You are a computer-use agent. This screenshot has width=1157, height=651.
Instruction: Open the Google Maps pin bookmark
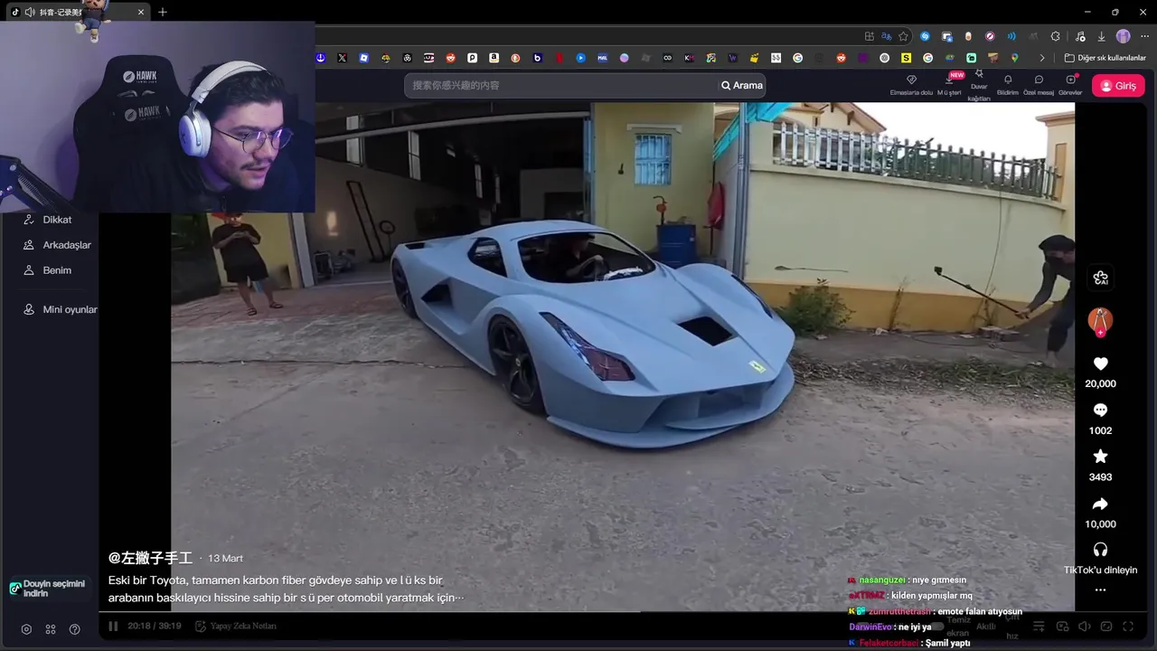coord(1014,58)
